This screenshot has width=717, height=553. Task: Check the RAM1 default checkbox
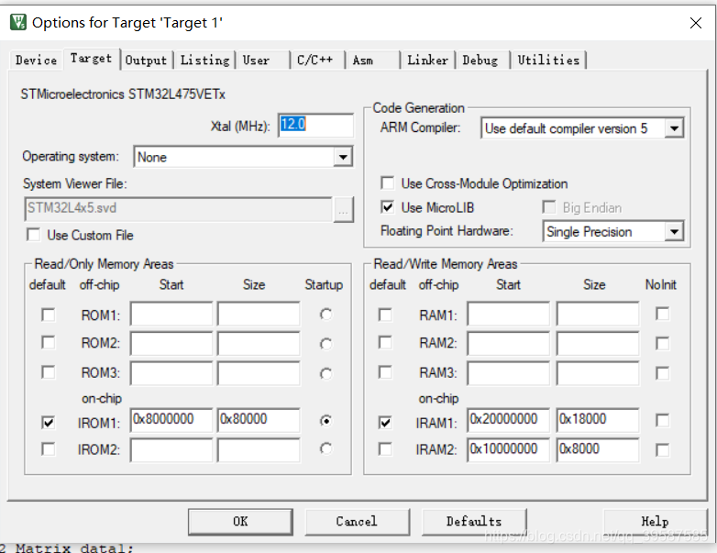[385, 315]
